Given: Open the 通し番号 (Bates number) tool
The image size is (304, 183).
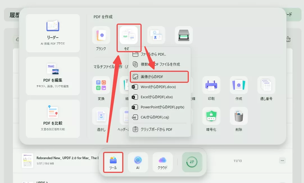Looking at the screenshot, I should click(266, 85).
